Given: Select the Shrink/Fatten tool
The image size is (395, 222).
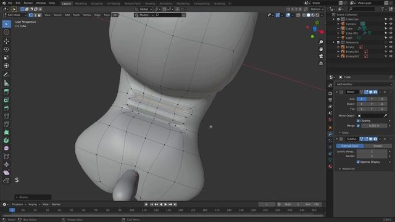Looking at the screenshot, I should [x=6, y=165].
